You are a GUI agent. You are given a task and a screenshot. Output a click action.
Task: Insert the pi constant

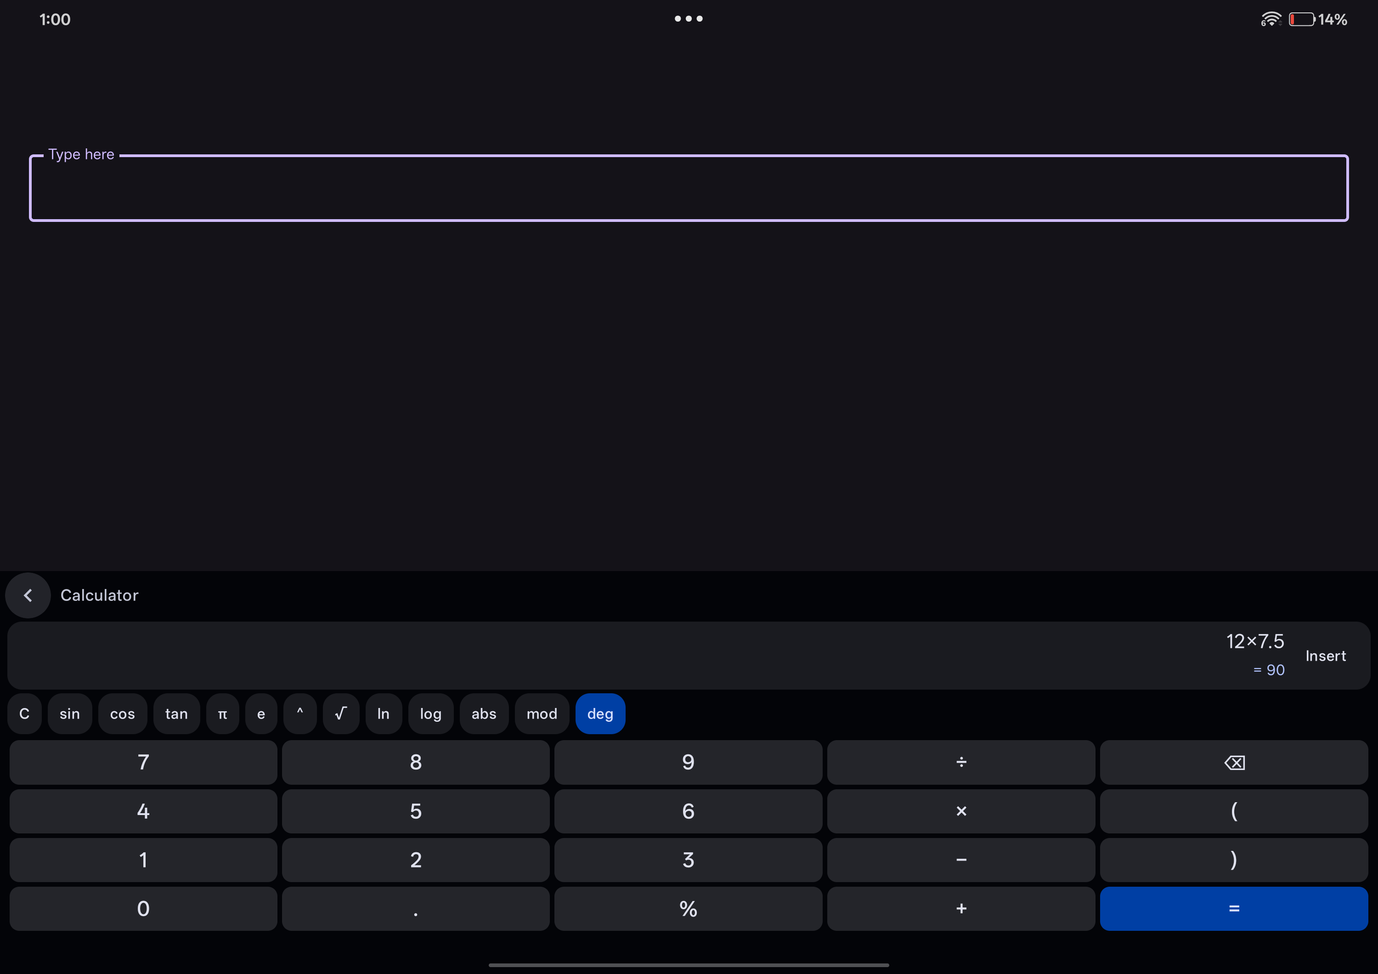[x=223, y=714]
